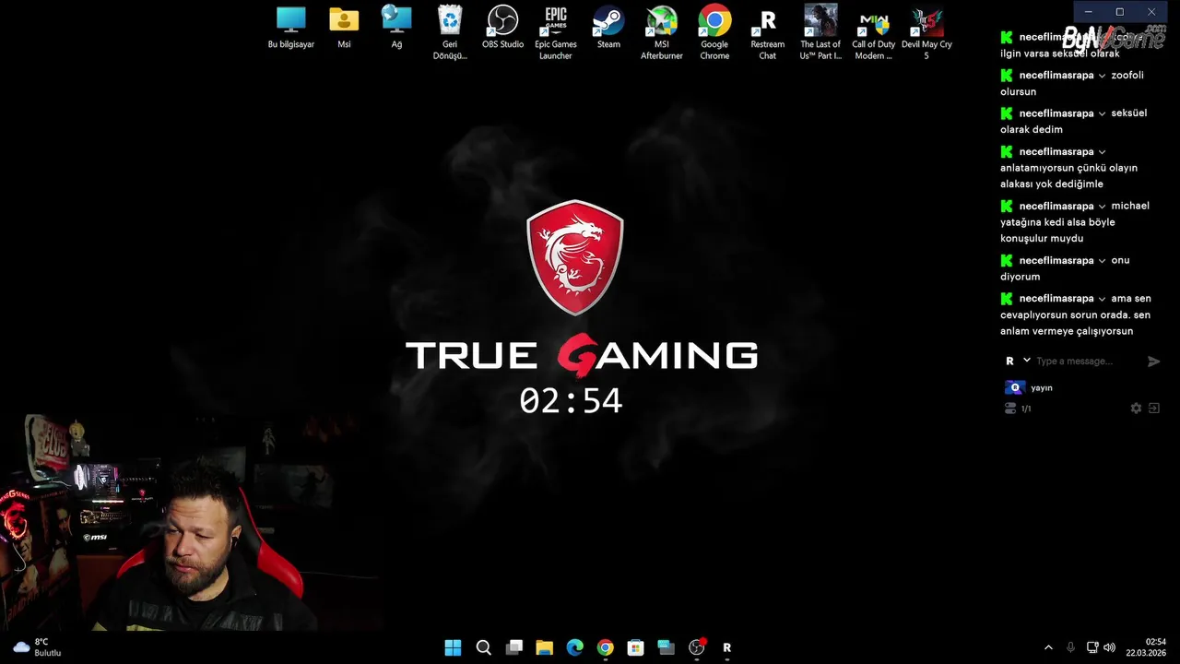This screenshot has width=1180, height=664.
Task: Click username neceflimasrapa on "anlatamıyorsun" message
Action: click(x=1056, y=152)
